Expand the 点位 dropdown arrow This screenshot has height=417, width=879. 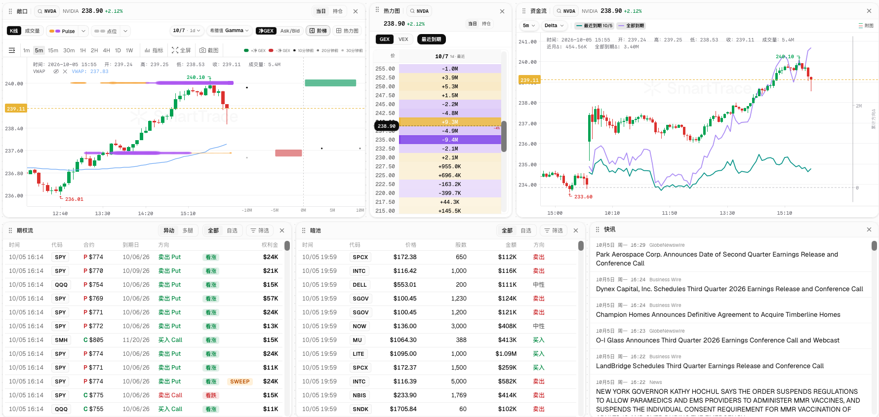(125, 31)
